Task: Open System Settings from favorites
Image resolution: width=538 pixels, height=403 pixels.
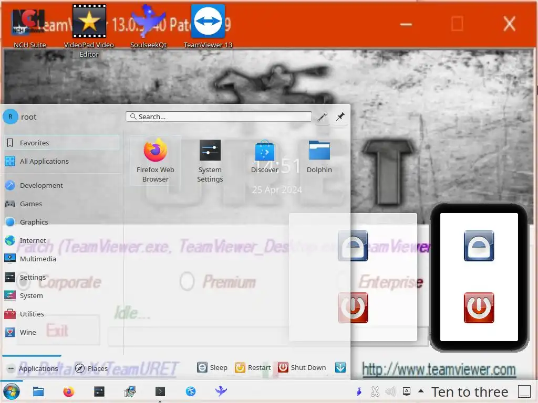Action: click(x=210, y=161)
